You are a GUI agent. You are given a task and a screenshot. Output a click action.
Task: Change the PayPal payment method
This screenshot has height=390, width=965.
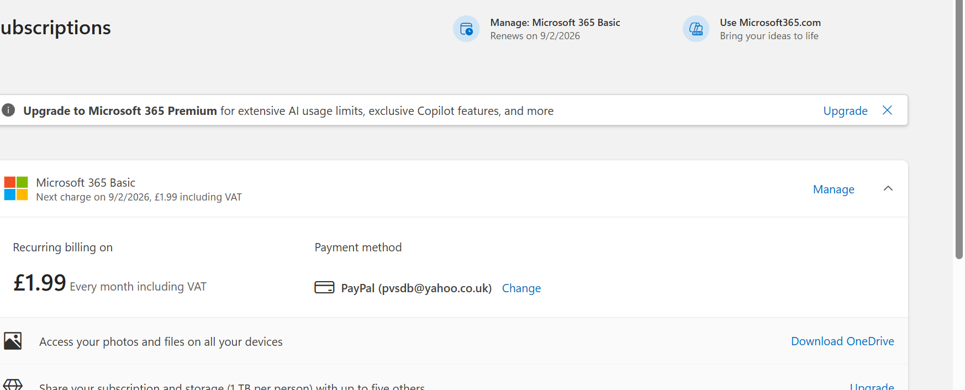521,288
